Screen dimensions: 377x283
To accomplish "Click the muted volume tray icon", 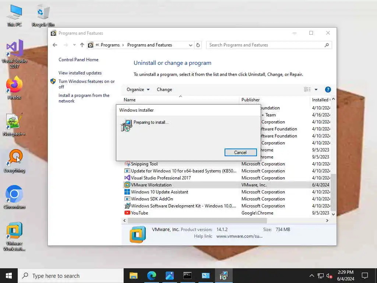I will (x=330, y=276).
